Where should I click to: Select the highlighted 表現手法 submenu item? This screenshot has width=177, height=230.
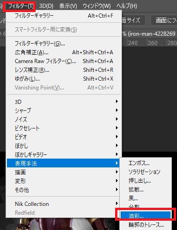pos(63,163)
